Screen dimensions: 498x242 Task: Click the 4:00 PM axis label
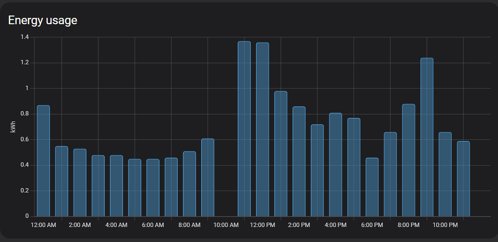336,225
